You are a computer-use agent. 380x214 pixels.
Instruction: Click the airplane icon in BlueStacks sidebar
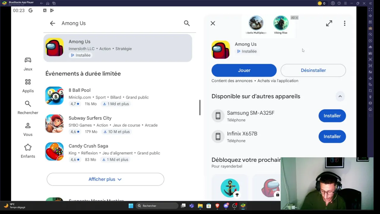370,78
